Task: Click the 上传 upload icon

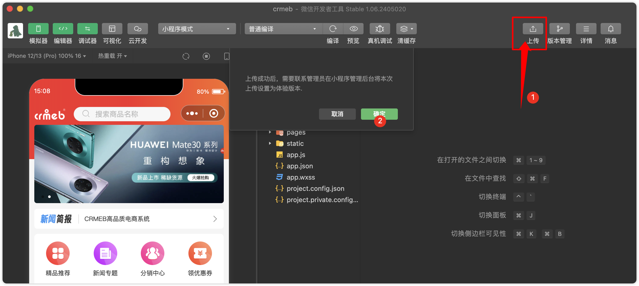Action: [533, 29]
